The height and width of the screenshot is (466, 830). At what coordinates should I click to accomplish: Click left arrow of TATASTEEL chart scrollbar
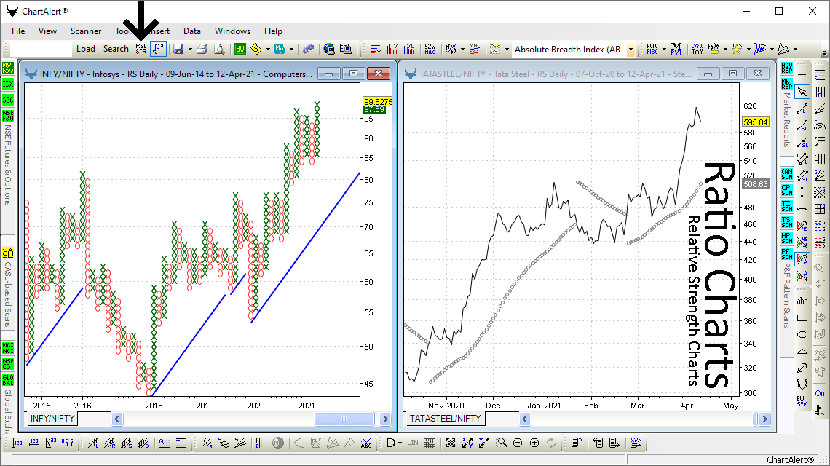524,419
